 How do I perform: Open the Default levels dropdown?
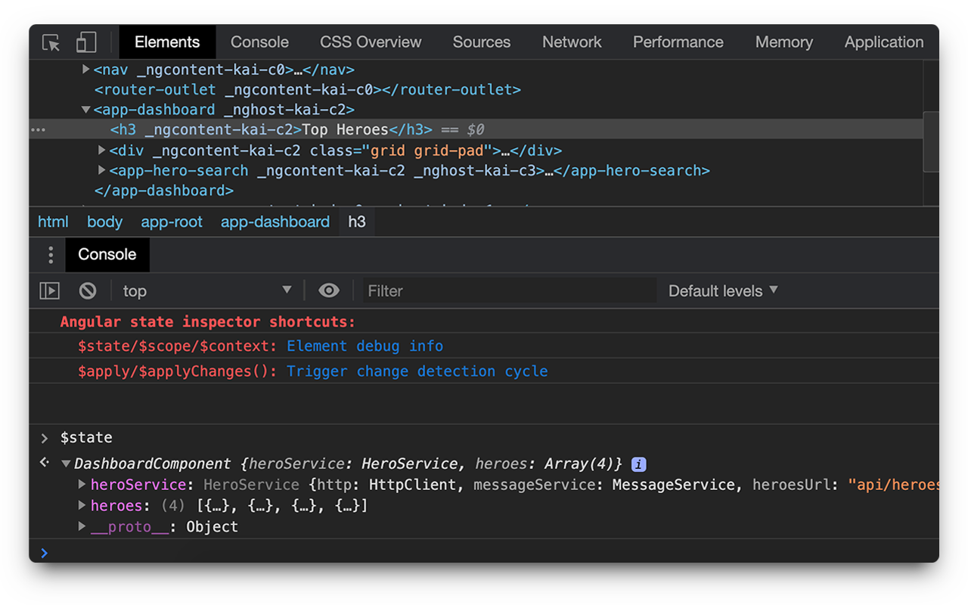[723, 291]
